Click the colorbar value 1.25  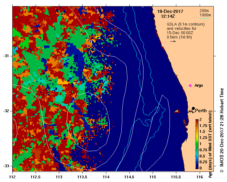203,138
